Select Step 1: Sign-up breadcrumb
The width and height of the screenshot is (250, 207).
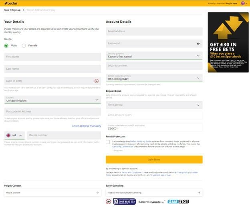(x=12, y=10)
